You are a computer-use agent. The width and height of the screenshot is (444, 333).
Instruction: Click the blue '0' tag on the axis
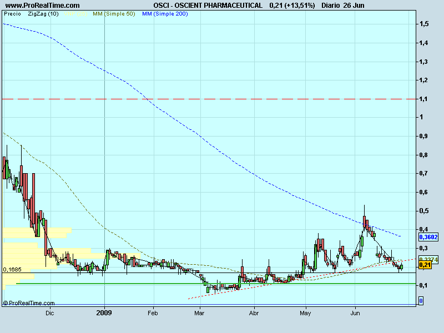coord(421,301)
